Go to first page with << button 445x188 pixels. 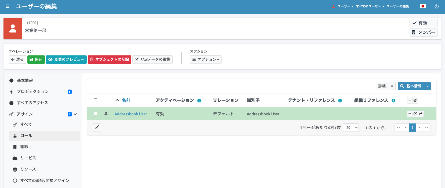pyautogui.click(x=399, y=127)
